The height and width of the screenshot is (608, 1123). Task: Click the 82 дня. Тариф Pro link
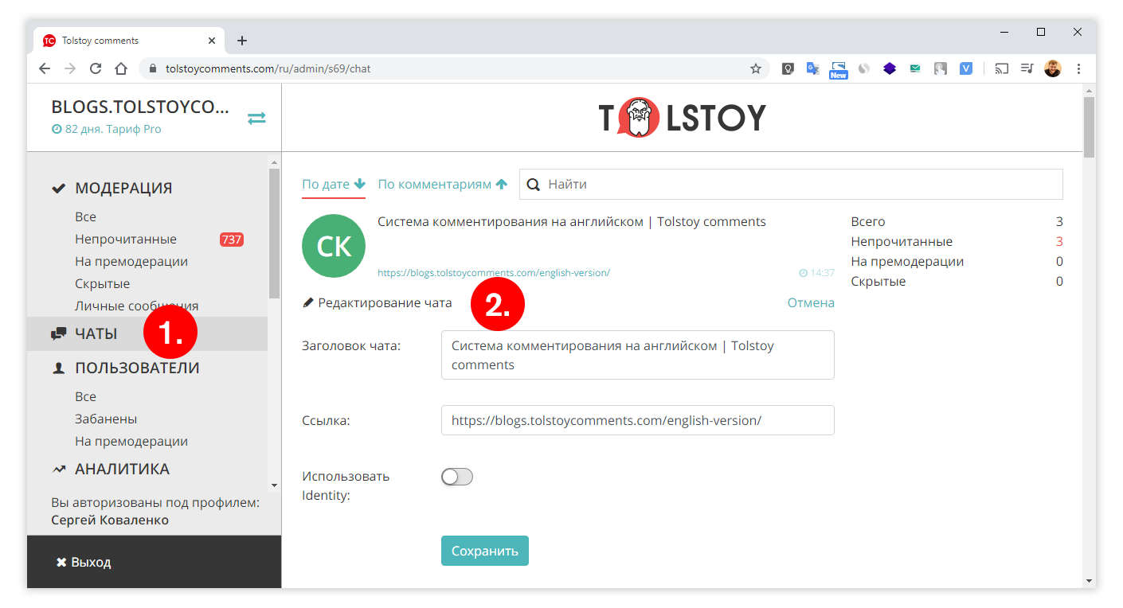[x=107, y=129]
